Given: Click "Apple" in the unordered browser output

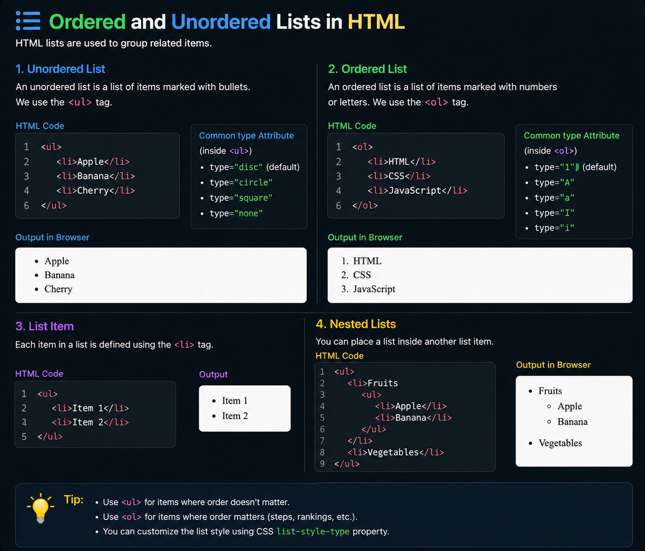Looking at the screenshot, I should pyautogui.click(x=57, y=261).
